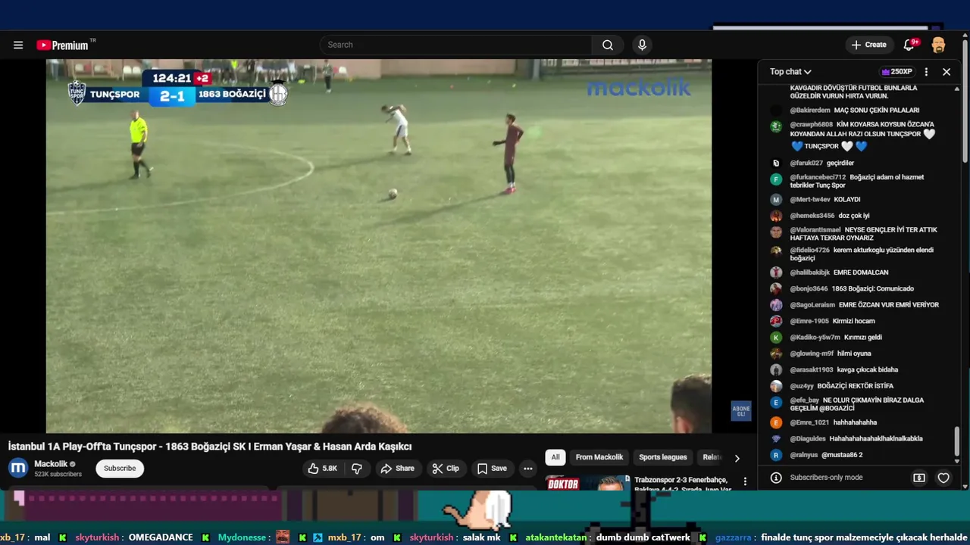This screenshot has height=545, width=970.
Task: Click @bonjo3646 message '1863 Boğaziçi: Comunicado'
Action: 873,288
